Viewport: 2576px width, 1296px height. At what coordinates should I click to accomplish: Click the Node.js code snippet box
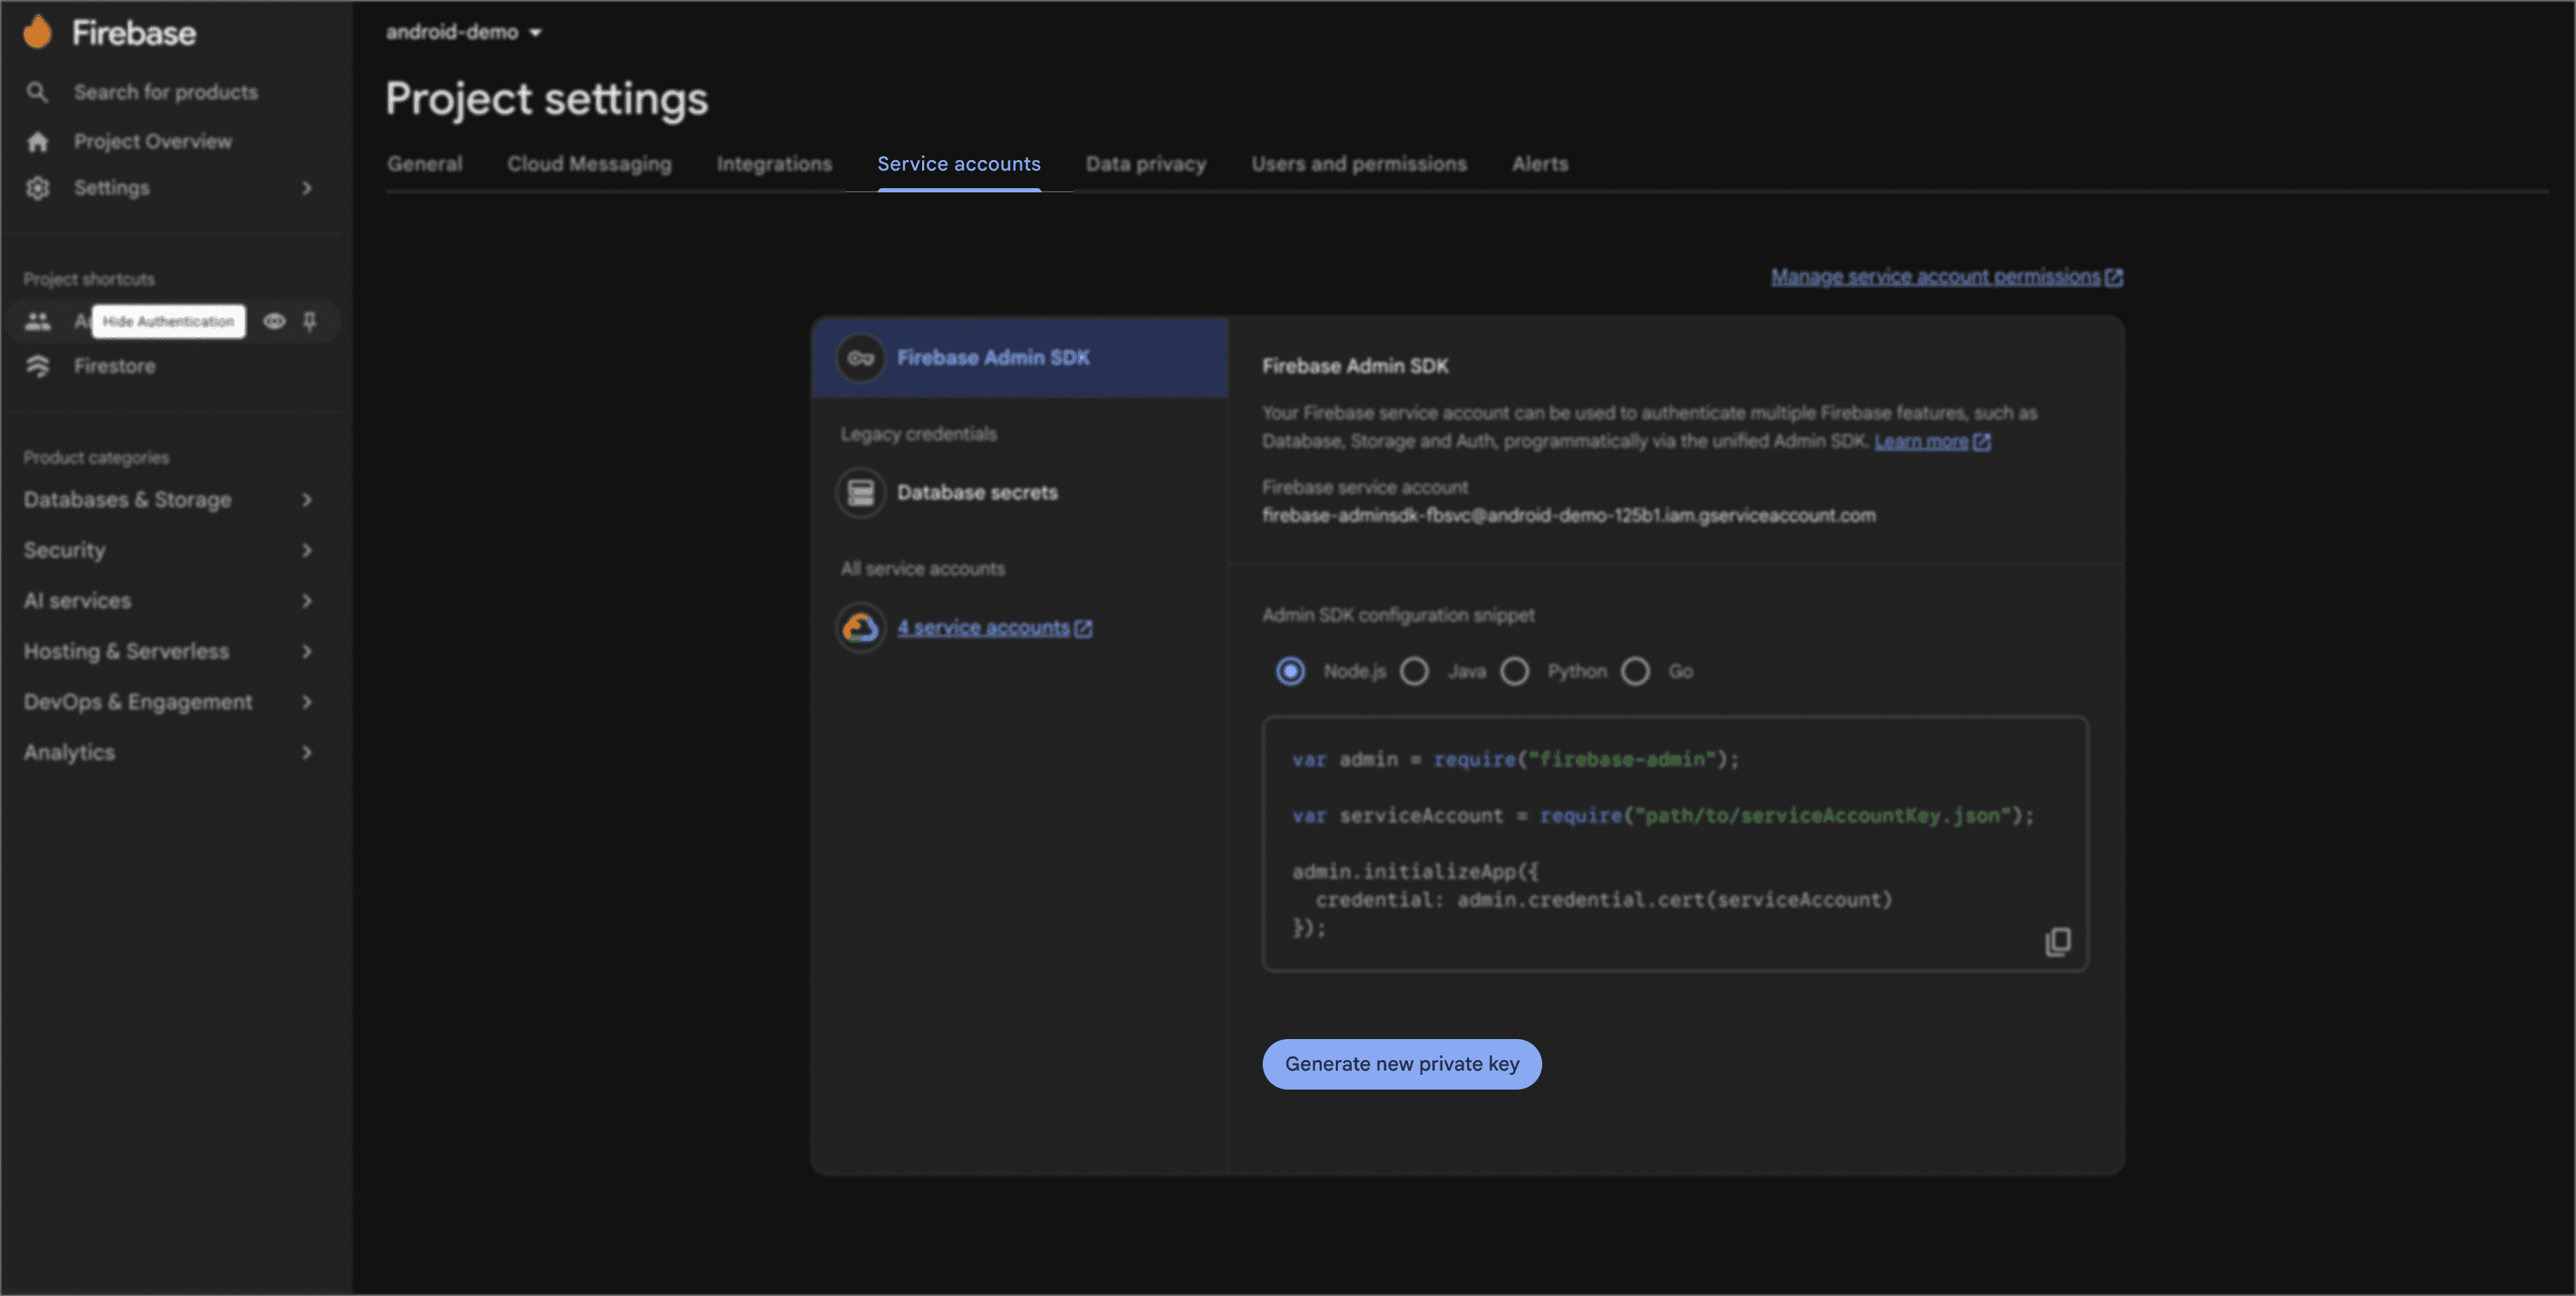(x=1675, y=843)
